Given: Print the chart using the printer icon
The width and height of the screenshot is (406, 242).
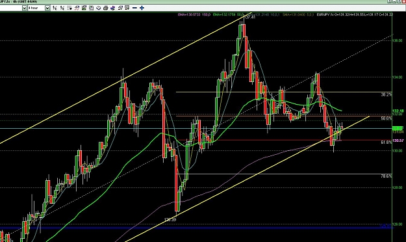Looking at the screenshot, I should click(x=105, y=8).
